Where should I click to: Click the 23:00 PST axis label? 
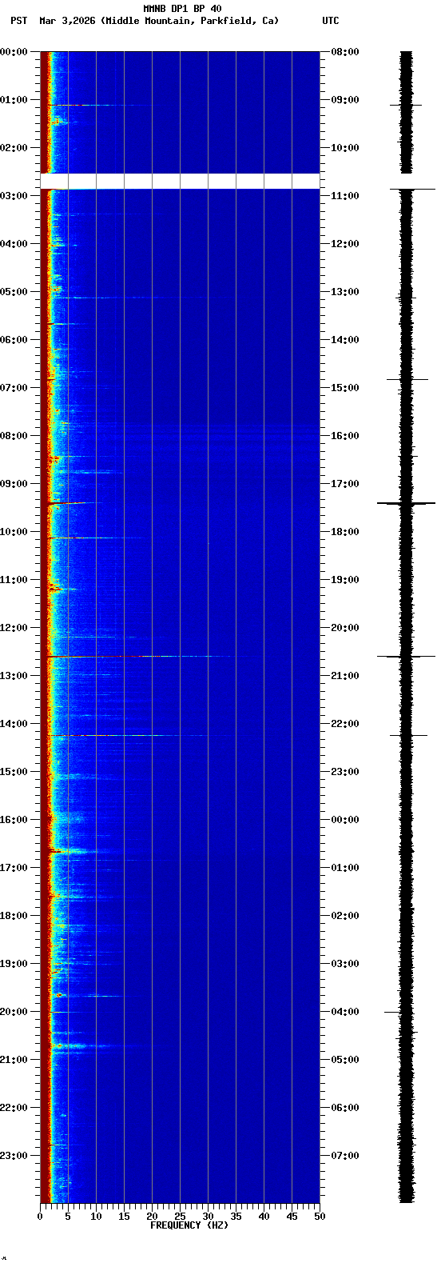coord(14,1156)
